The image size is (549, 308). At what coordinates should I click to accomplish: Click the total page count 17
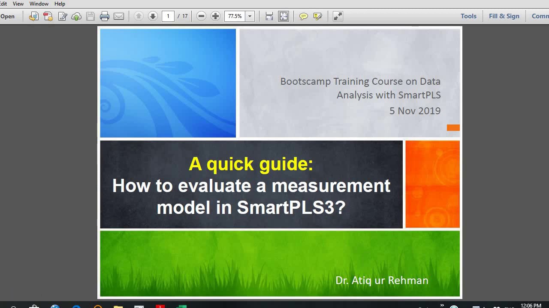click(185, 16)
